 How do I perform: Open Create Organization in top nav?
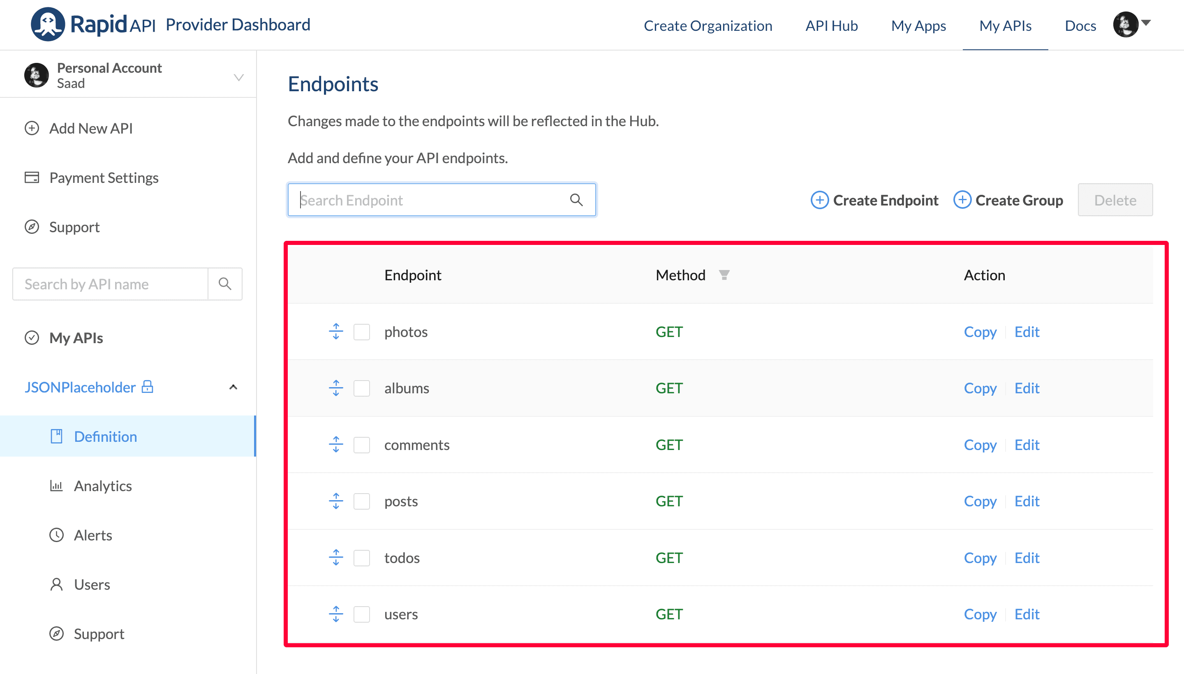pyautogui.click(x=708, y=25)
